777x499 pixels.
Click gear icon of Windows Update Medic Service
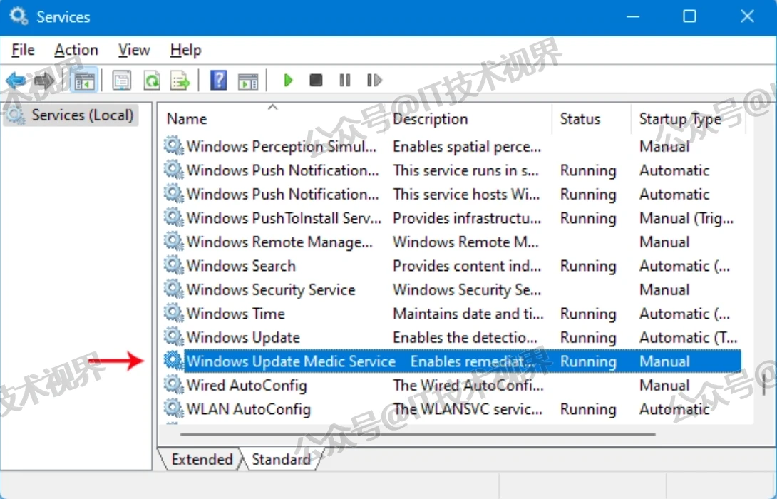pos(173,361)
